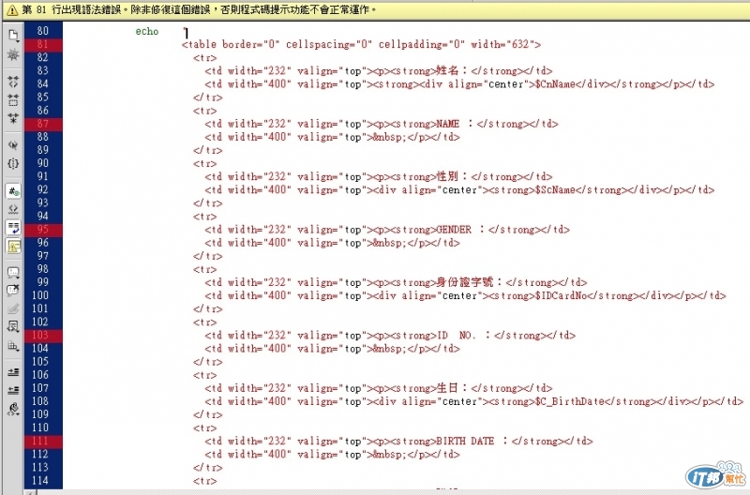Click the warning icon in info bar
The height and width of the screenshot is (495, 750).
click(x=12, y=10)
